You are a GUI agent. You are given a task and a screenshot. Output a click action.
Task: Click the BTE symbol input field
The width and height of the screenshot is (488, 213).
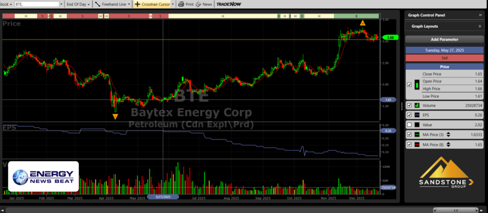37,4
